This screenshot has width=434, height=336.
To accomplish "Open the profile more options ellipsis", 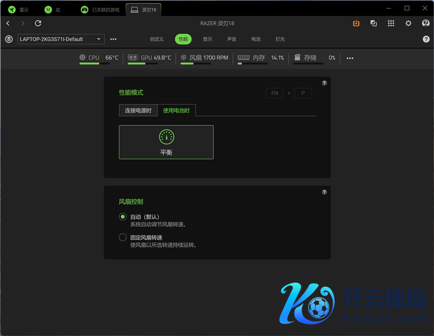I will pyautogui.click(x=113, y=39).
